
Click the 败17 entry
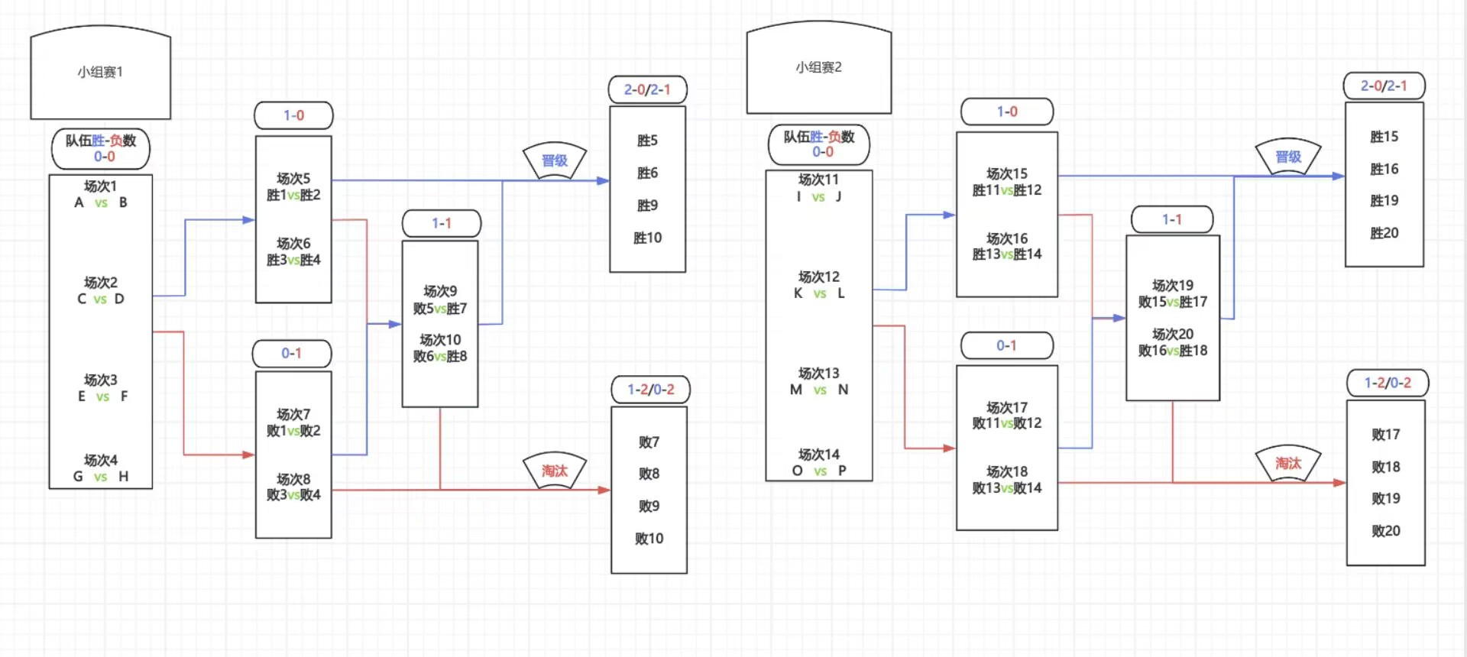1385,435
